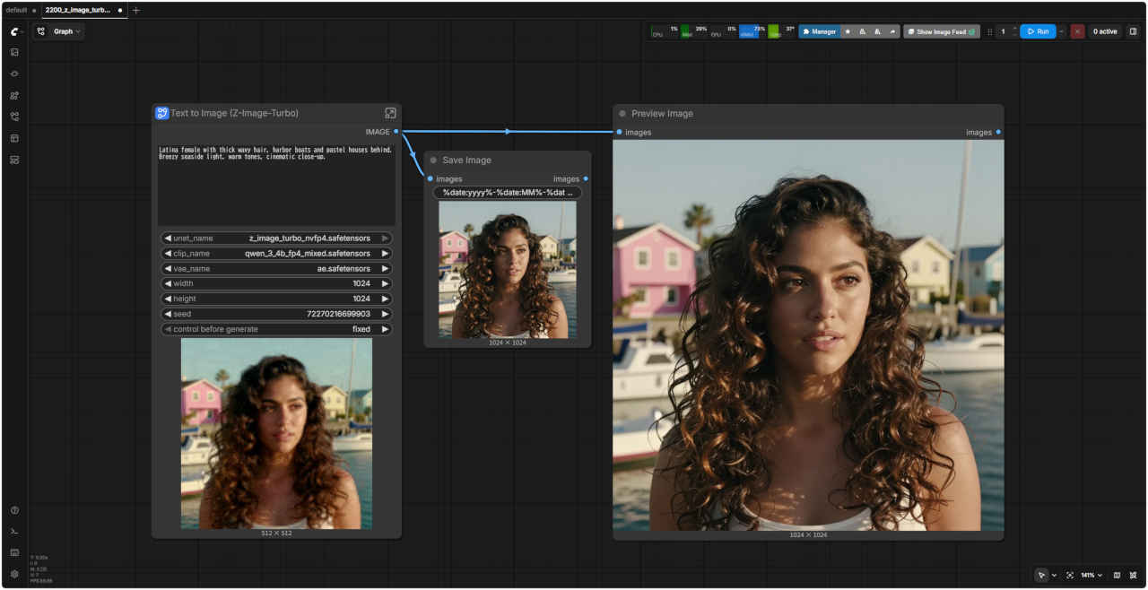This screenshot has width=1148, height=590.
Task: Next unet_name value arrow
Action: pos(386,239)
